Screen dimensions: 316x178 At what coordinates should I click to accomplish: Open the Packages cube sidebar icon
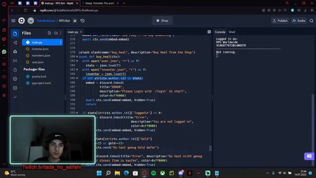tap(15, 51)
